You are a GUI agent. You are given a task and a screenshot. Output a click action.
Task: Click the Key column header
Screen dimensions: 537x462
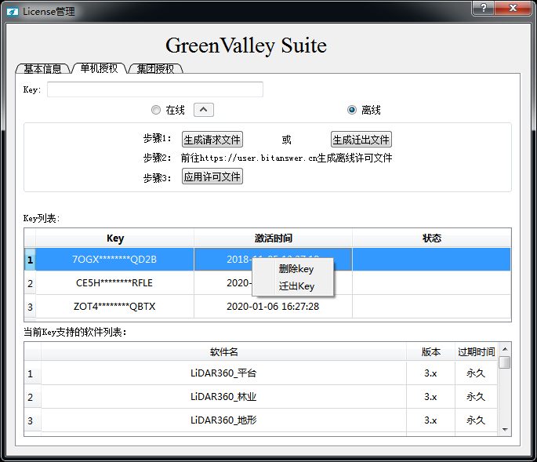pyautogui.click(x=115, y=238)
